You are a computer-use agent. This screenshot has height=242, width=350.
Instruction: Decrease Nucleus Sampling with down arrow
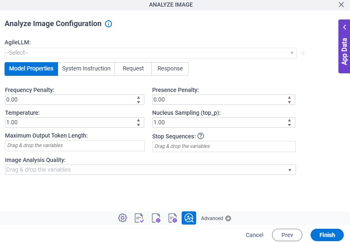[289, 125]
